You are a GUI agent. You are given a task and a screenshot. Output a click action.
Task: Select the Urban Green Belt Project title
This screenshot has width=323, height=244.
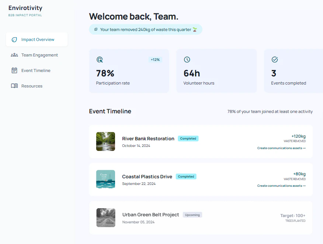pyautogui.click(x=150, y=215)
